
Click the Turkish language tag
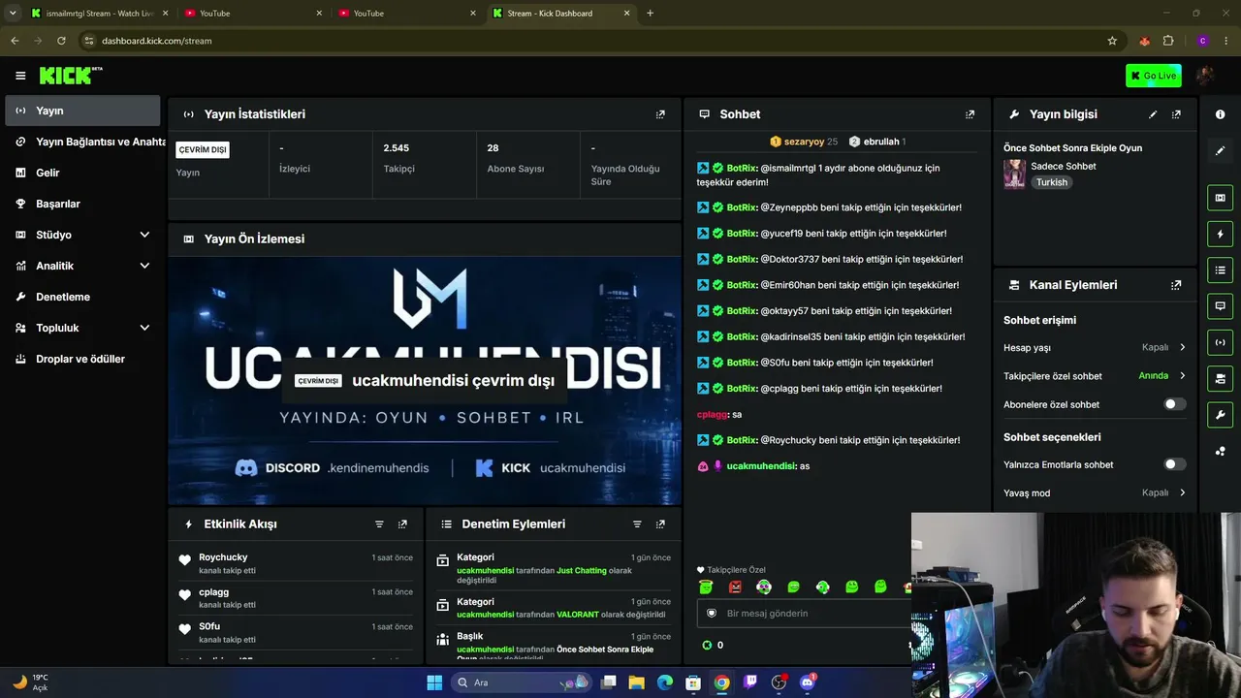1051,182
